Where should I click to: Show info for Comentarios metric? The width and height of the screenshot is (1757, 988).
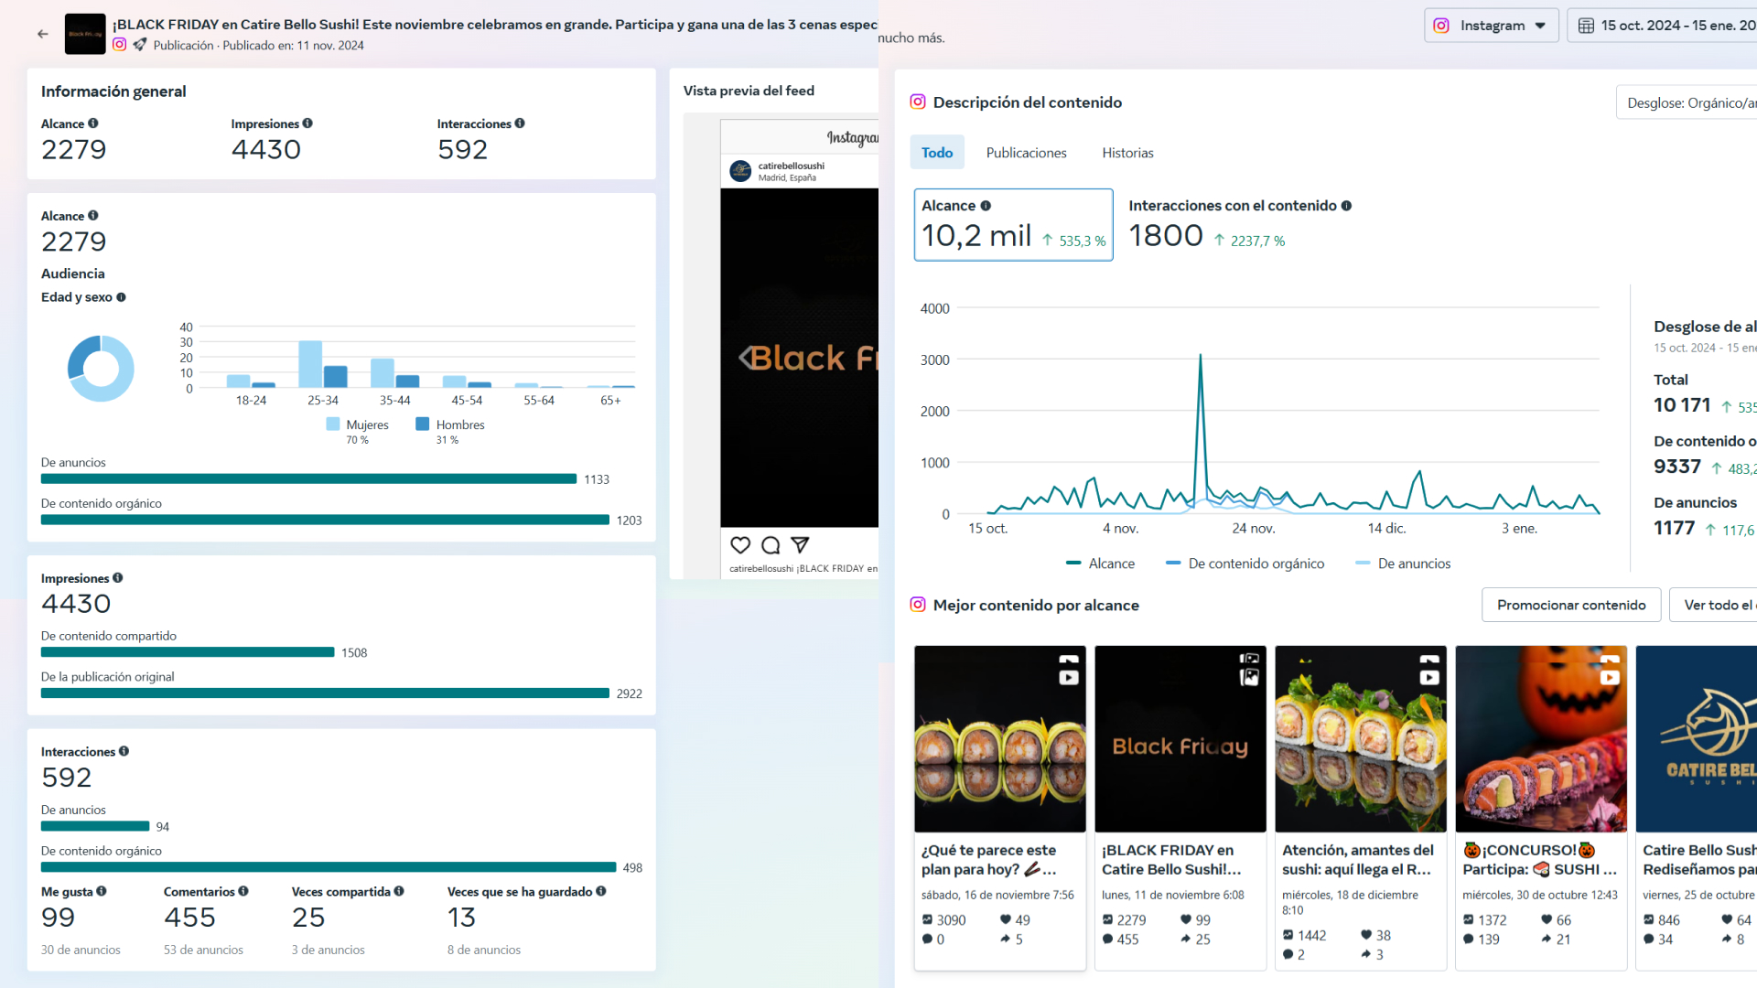tap(243, 891)
